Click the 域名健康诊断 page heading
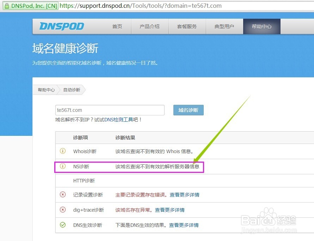Viewport: 314px width, 241px height. tap(65, 48)
